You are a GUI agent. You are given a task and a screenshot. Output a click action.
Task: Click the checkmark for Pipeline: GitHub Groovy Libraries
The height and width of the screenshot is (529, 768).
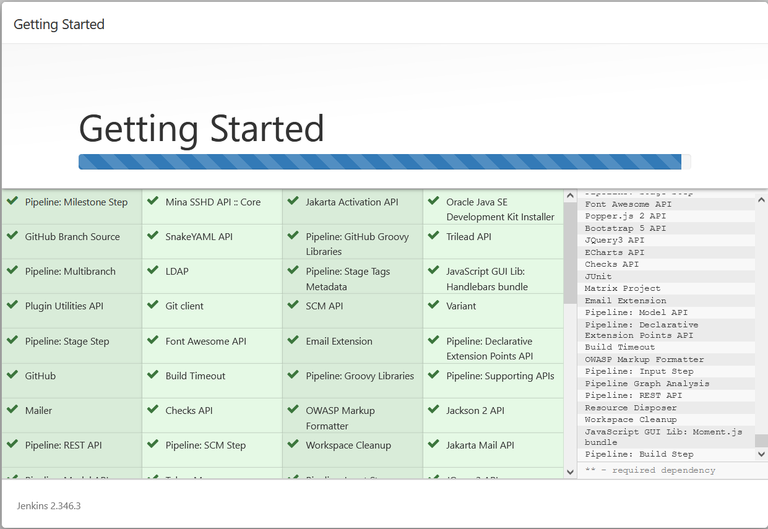click(293, 235)
